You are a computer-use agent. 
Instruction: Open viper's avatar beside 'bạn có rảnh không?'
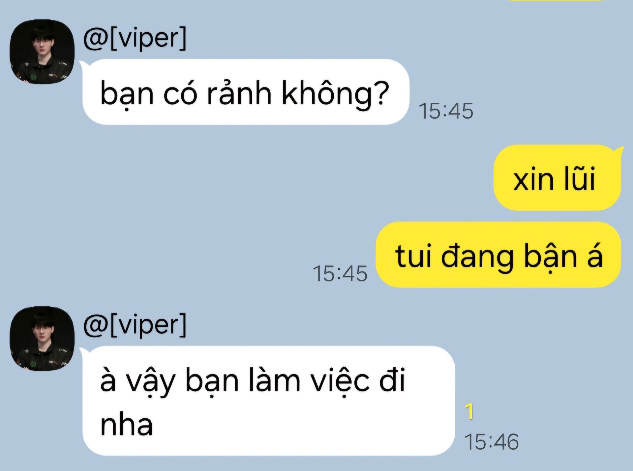[42, 52]
